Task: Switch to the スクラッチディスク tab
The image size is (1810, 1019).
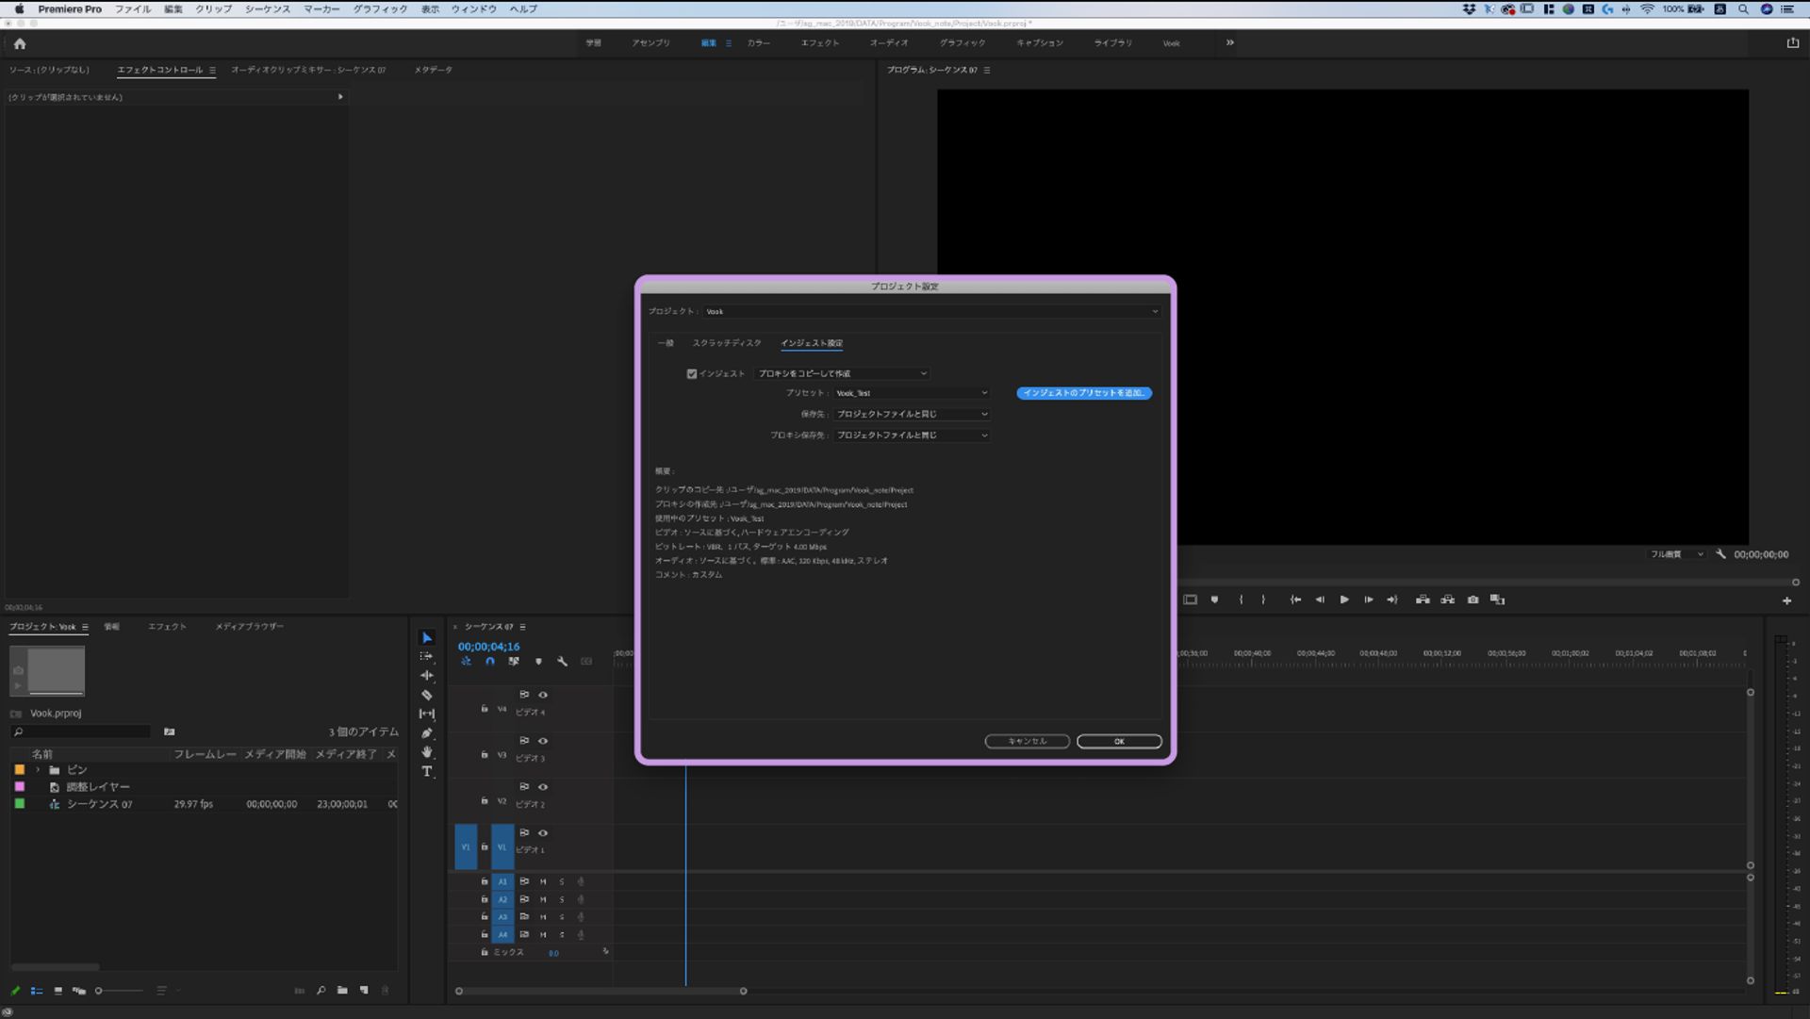Action: pyautogui.click(x=726, y=343)
